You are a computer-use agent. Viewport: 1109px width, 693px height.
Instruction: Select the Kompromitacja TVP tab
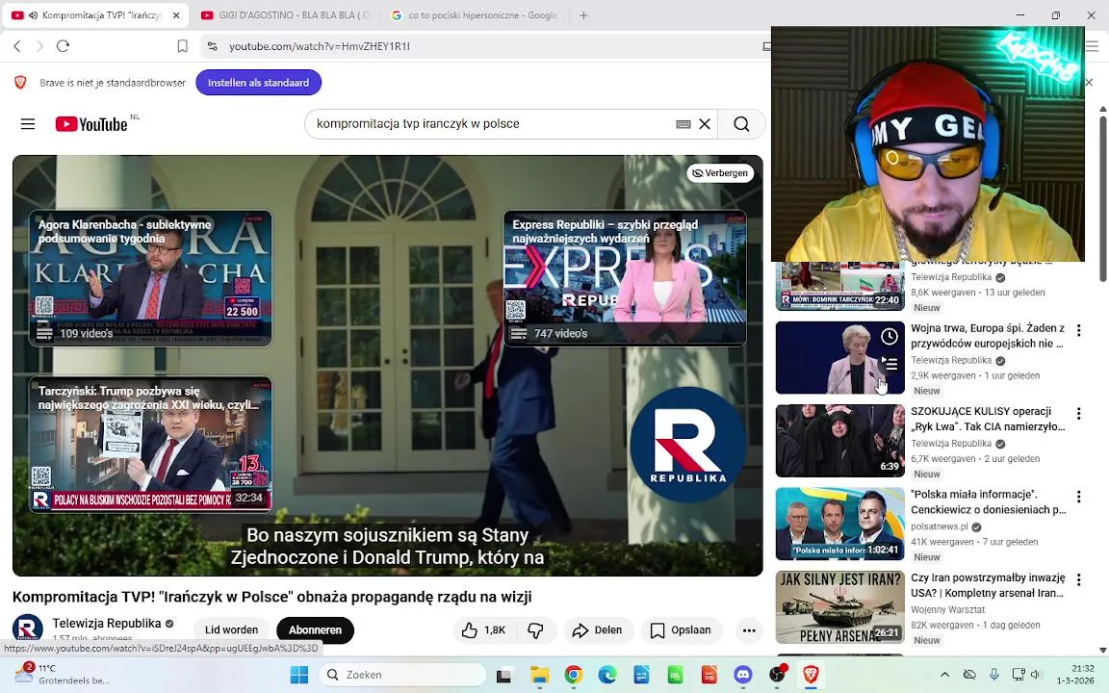[x=94, y=14]
